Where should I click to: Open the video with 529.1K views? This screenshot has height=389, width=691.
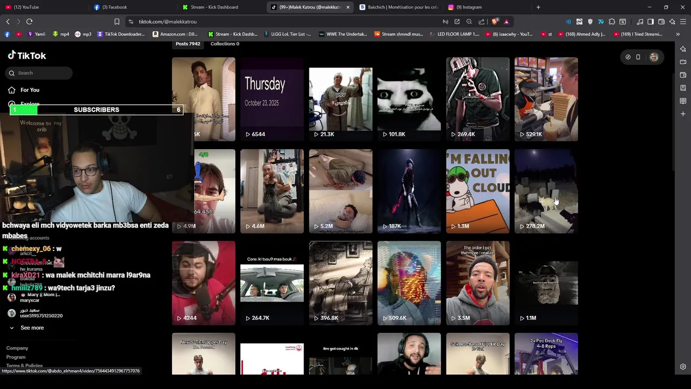click(x=546, y=99)
